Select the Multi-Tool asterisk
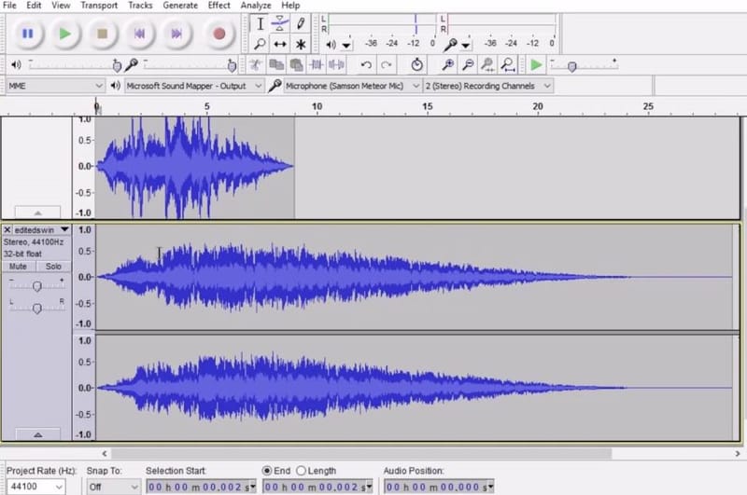The height and width of the screenshot is (495, 747). tap(300, 44)
